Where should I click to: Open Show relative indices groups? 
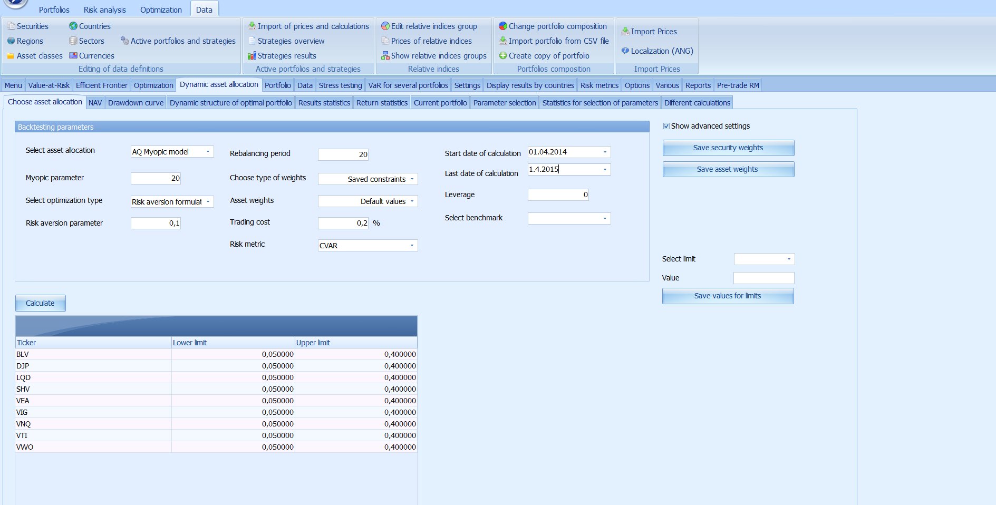click(x=434, y=56)
